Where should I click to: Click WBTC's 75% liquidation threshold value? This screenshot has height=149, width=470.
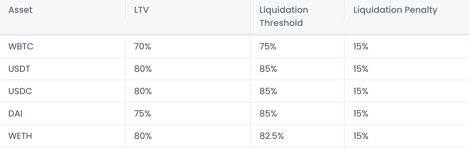268,46
